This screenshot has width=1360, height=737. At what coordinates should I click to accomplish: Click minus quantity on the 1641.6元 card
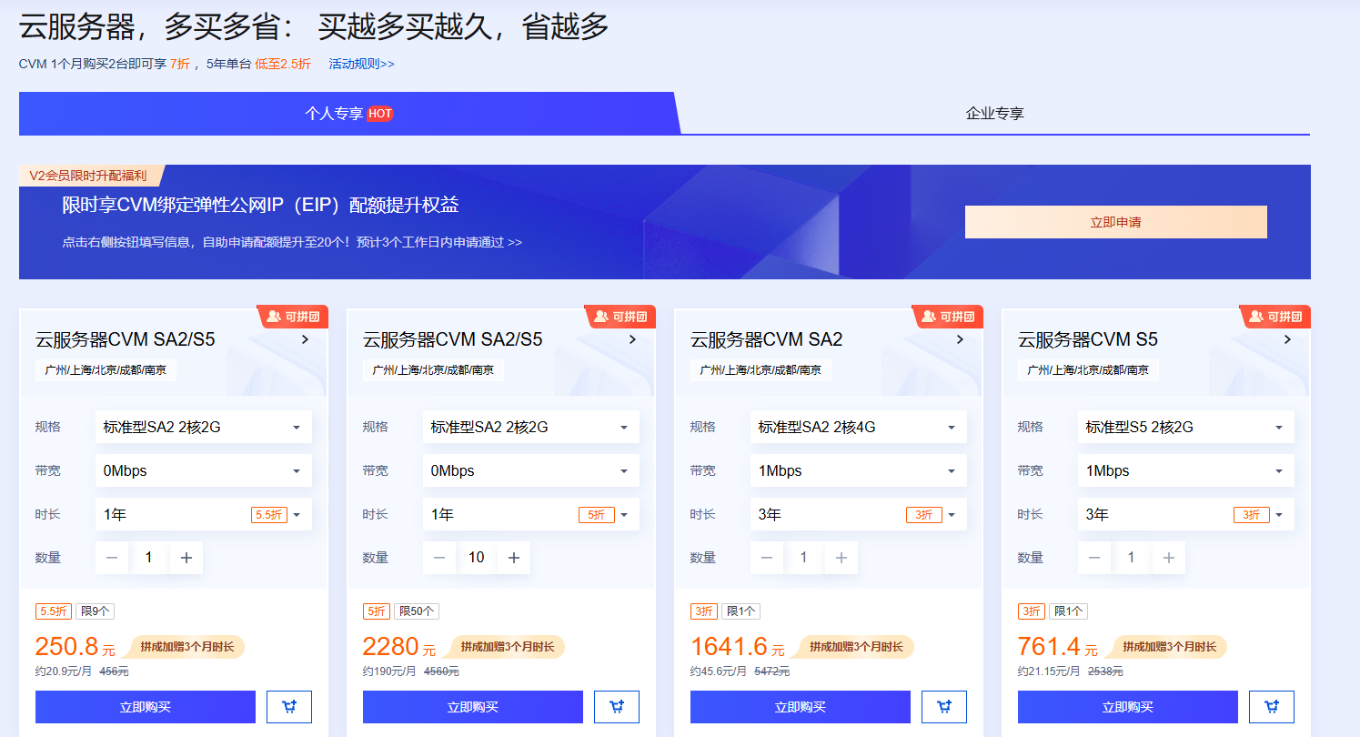767,558
